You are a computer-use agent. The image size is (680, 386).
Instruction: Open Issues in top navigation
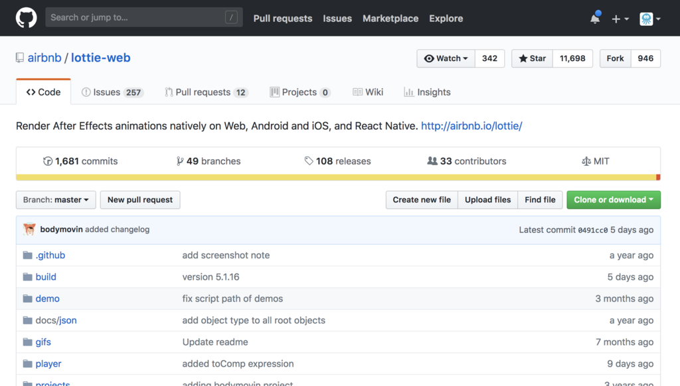337,19
